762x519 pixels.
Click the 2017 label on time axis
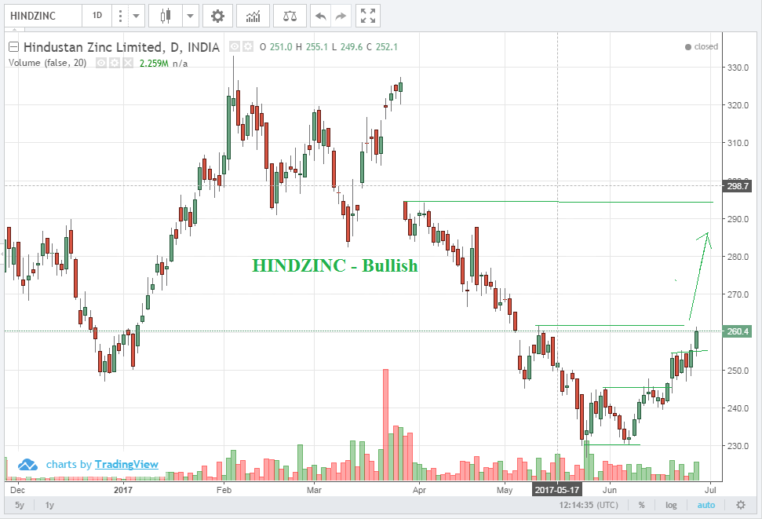123,490
